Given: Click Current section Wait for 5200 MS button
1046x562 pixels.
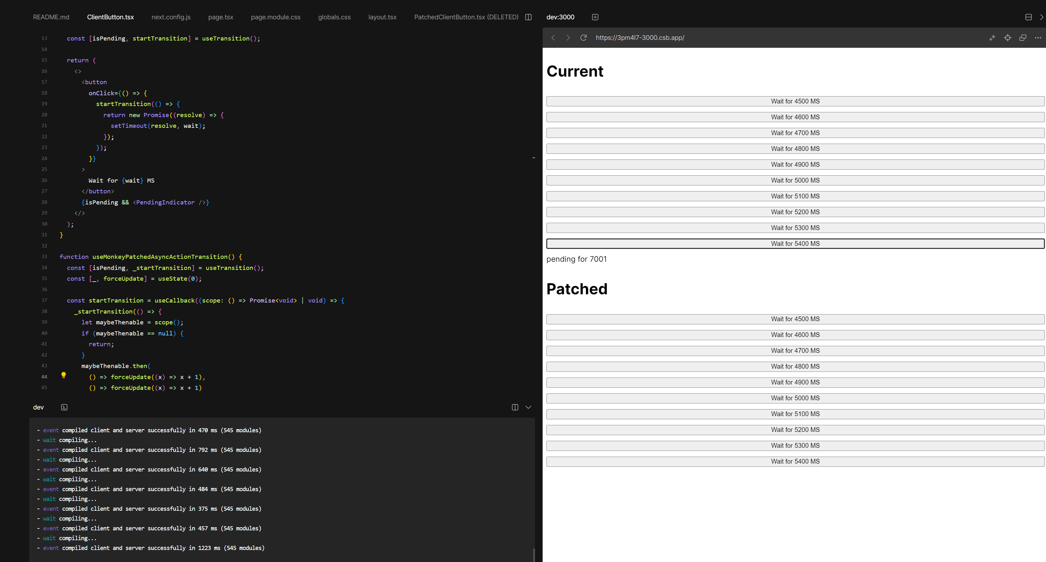Looking at the screenshot, I should (x=795, y=212).
